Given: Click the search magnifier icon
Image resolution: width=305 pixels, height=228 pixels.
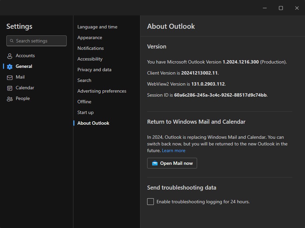Looking at the screenshot, I should tap(11, 41).
